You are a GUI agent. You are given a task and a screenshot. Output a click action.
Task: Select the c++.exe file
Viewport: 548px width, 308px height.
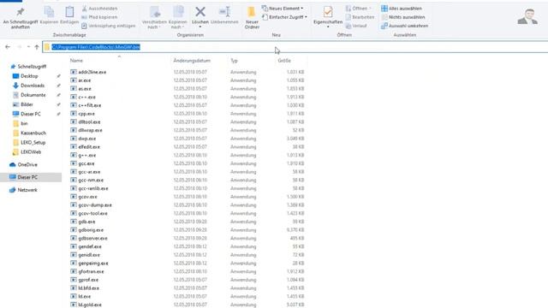click(86, 97)
